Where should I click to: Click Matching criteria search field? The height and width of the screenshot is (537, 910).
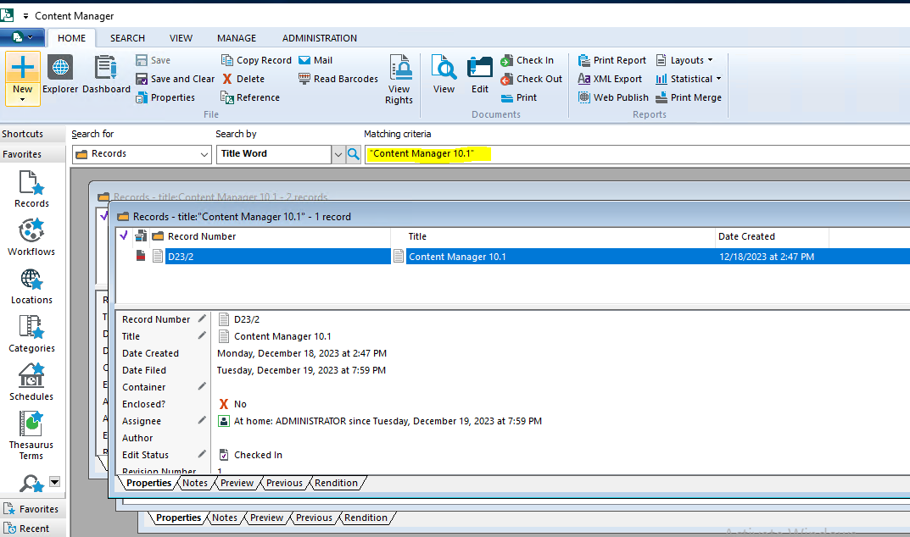637,154
